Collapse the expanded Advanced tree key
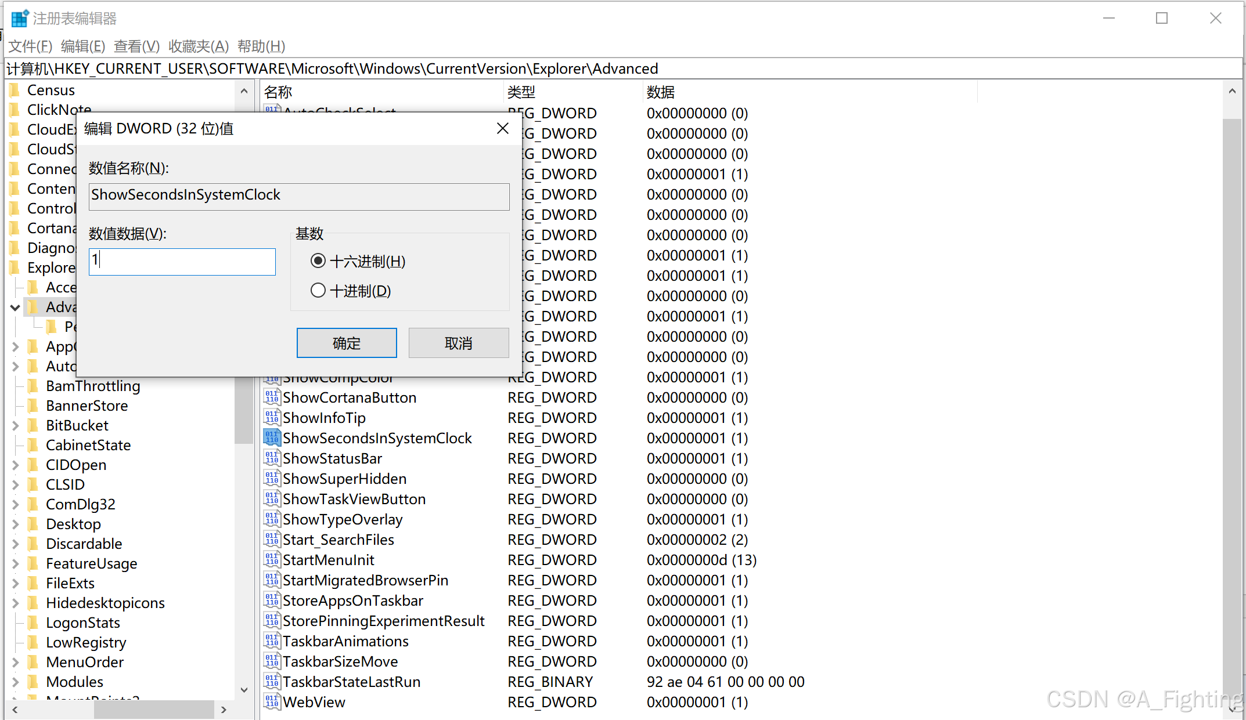This screenshot has height=720, width=1246. coord(15,307)
